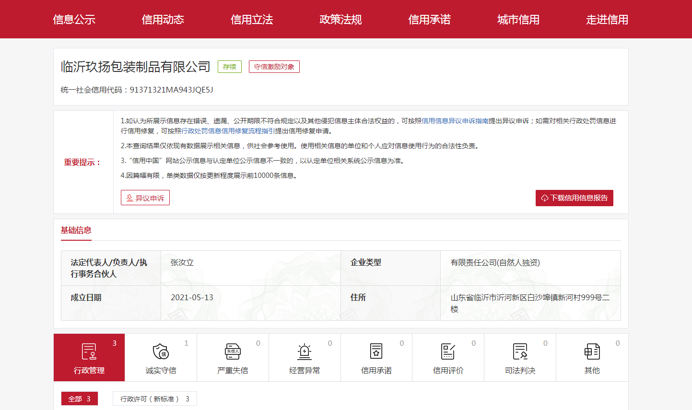Select the 其他 category icon
692x410 pixels.
(x=592, y=351)
